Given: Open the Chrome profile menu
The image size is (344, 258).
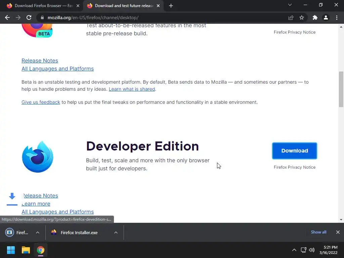Looking at the screenshot, I should [326, 17].
